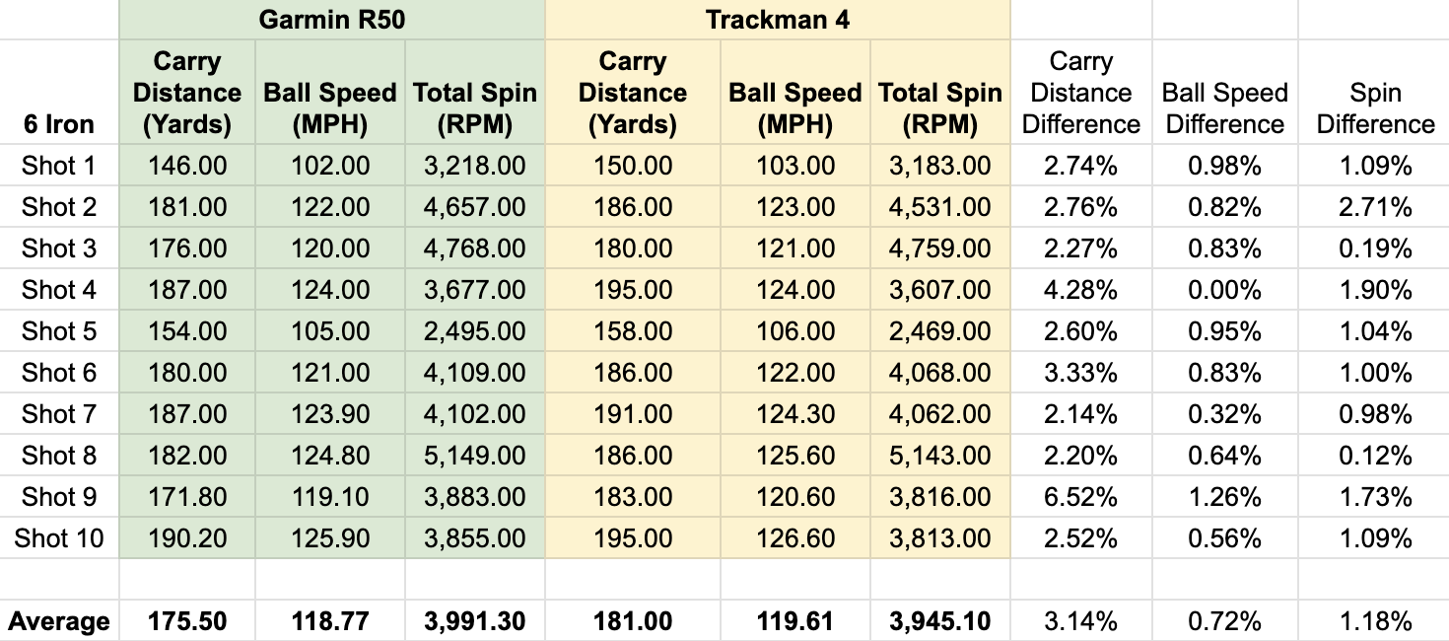Select the Spin Difference column header

pyautogui.click(x=1375, y=108)
